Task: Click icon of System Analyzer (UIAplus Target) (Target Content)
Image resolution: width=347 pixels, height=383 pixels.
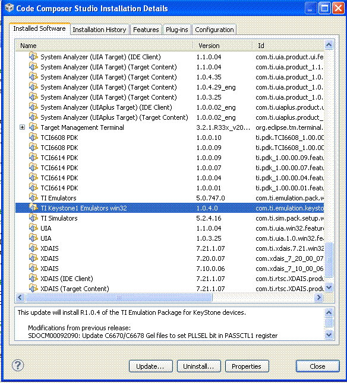Action: point(33,117)
